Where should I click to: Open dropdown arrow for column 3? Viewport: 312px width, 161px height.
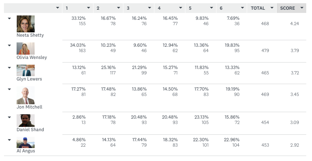tap(149, 8)
